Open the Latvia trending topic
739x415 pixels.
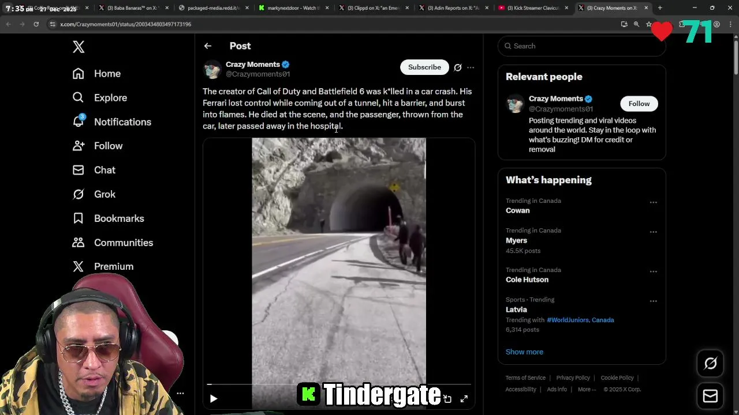tap(517, 310)
